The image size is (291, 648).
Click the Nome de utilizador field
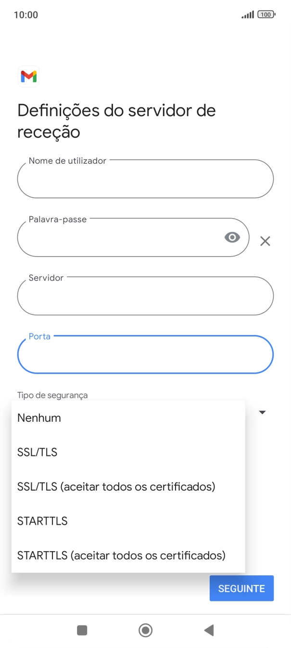pos(145,179)
